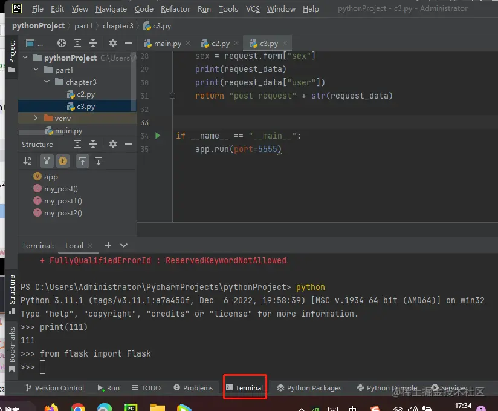Select my_post1() in Structure panel
The image size is (498, 411).
[x=57, y=201]
